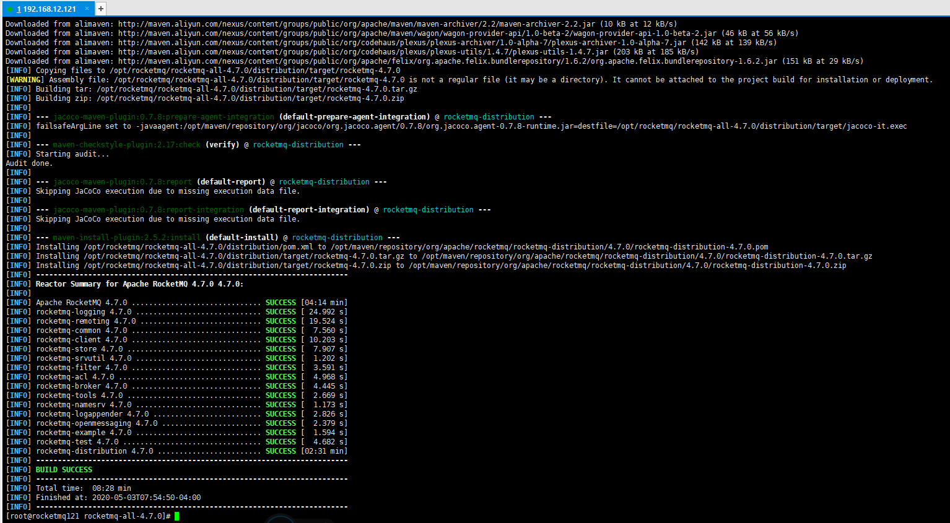This screenshot has width=950, height=523.
Task: Click 'Total time: 08:28 min' line
Action: point(68,488)
